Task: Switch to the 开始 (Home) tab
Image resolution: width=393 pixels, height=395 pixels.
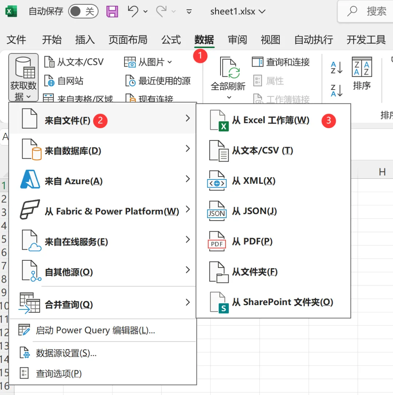Action: [x=52, y=40]
